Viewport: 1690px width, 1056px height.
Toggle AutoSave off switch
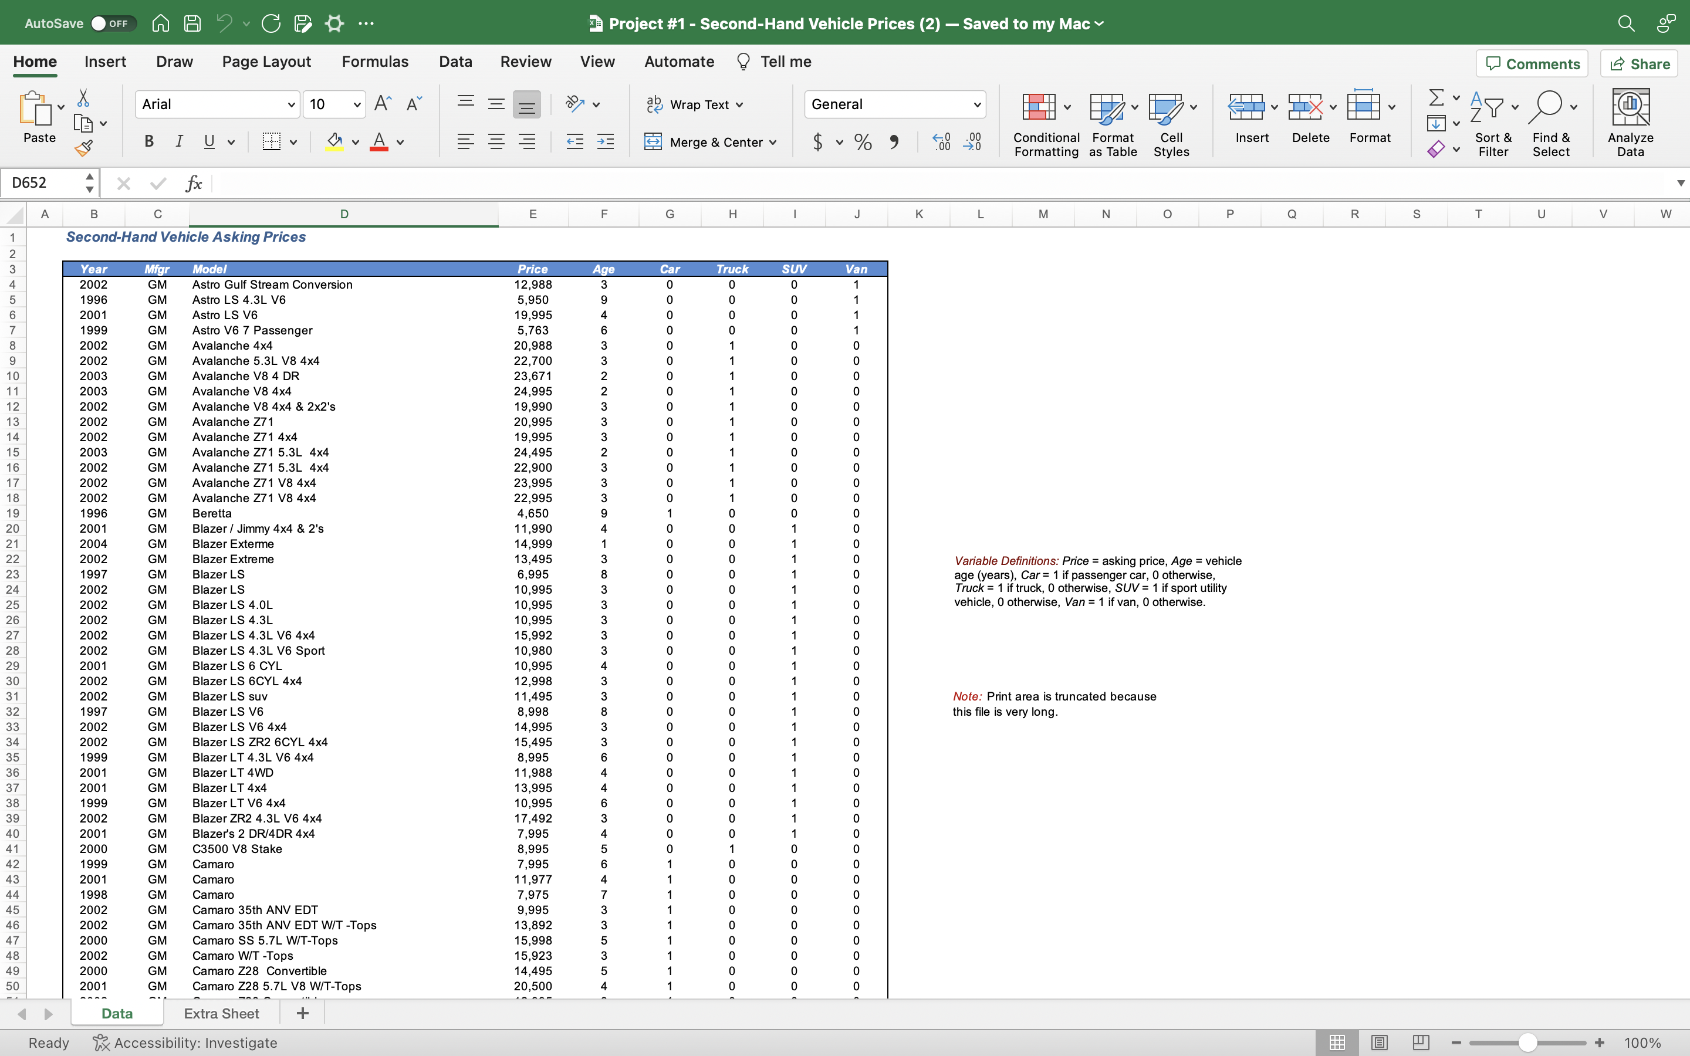(x=111, y=23)
